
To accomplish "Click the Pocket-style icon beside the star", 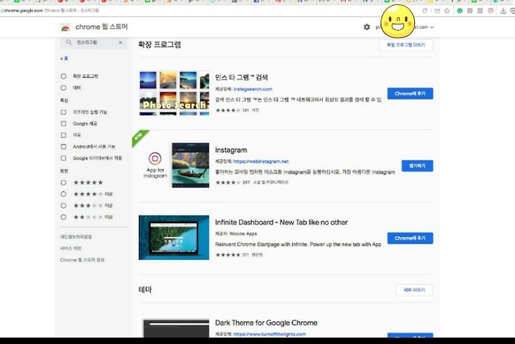I will [437, 11].
